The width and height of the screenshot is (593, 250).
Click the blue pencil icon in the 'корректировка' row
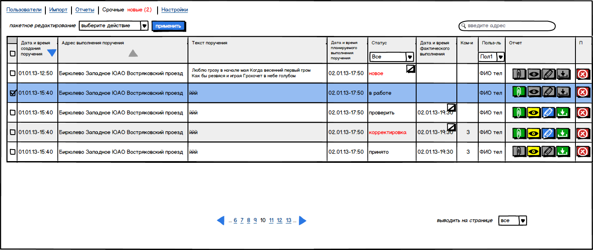coord(548,133)
